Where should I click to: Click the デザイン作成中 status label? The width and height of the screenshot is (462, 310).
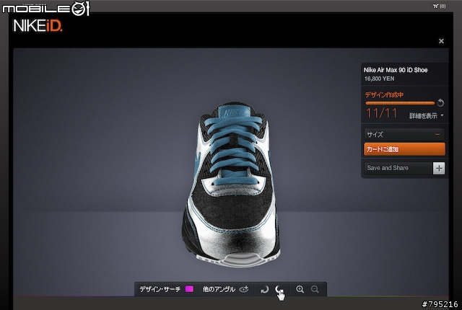[384, 94]
